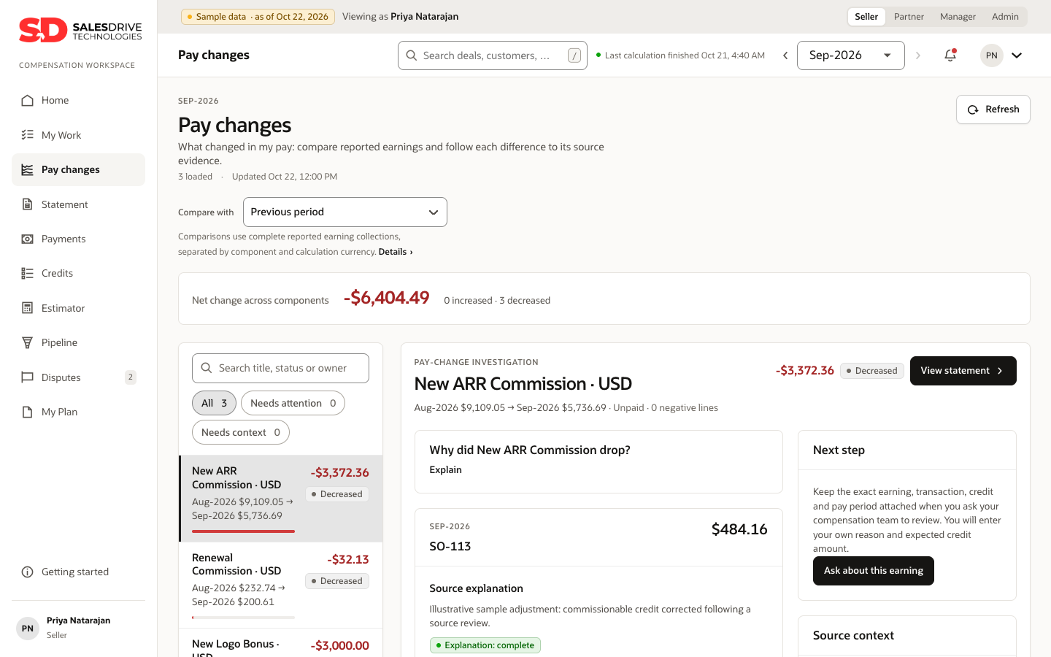
Task: Click the Explanation: complete status badge
Action: [485, 645]
